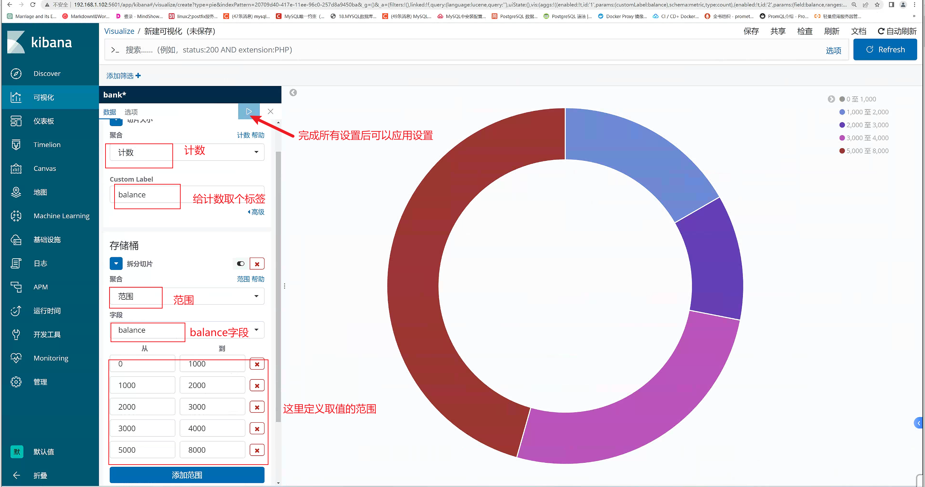Open the Timelion icon

(x=16, y=145)
